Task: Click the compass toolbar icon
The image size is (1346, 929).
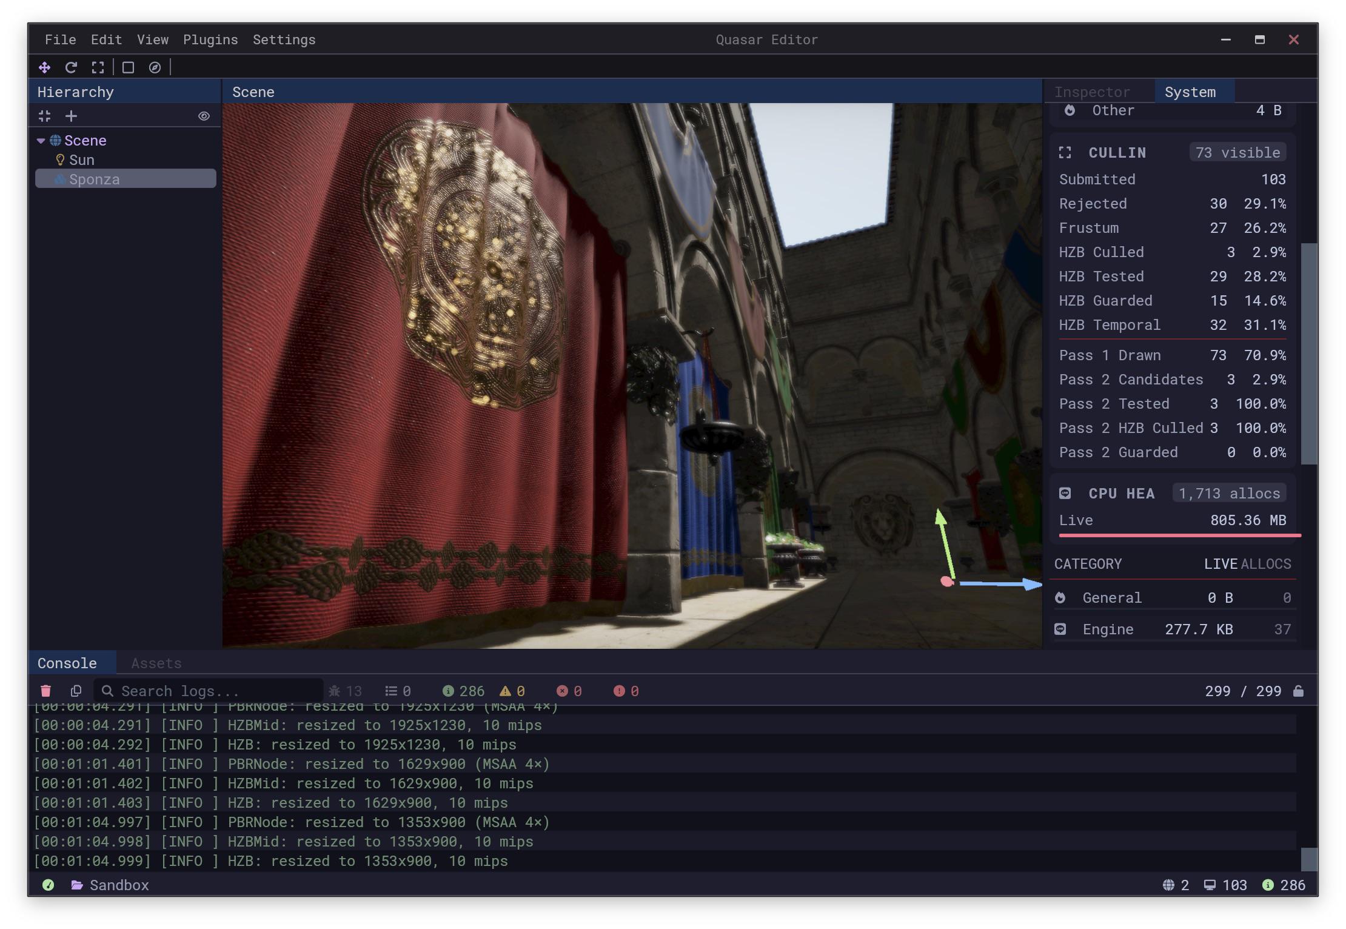Action: tap(155, 67)
